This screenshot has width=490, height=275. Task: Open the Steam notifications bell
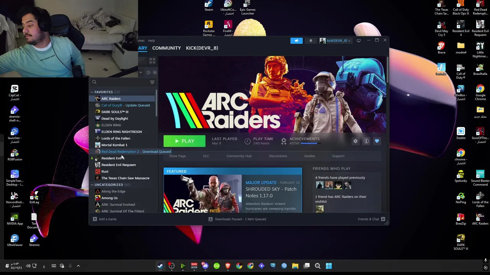[311, 40]
